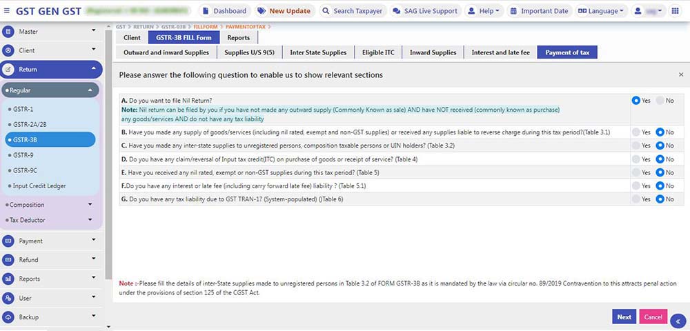Click the Payment sidebar icon
Viewport: 690px width, 331px height.
pos(8,241)
